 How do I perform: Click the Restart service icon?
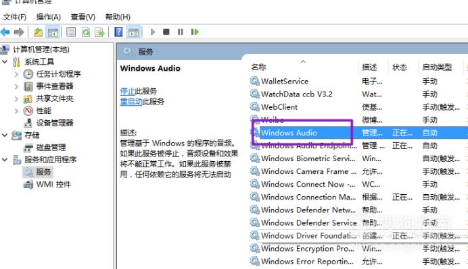pos(195,32)
